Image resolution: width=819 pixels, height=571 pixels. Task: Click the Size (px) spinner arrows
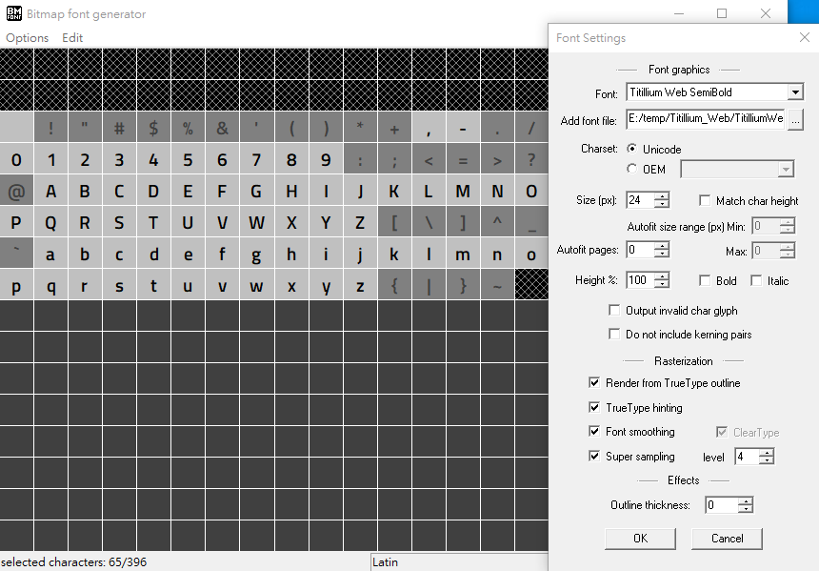[x=662, y=200]
